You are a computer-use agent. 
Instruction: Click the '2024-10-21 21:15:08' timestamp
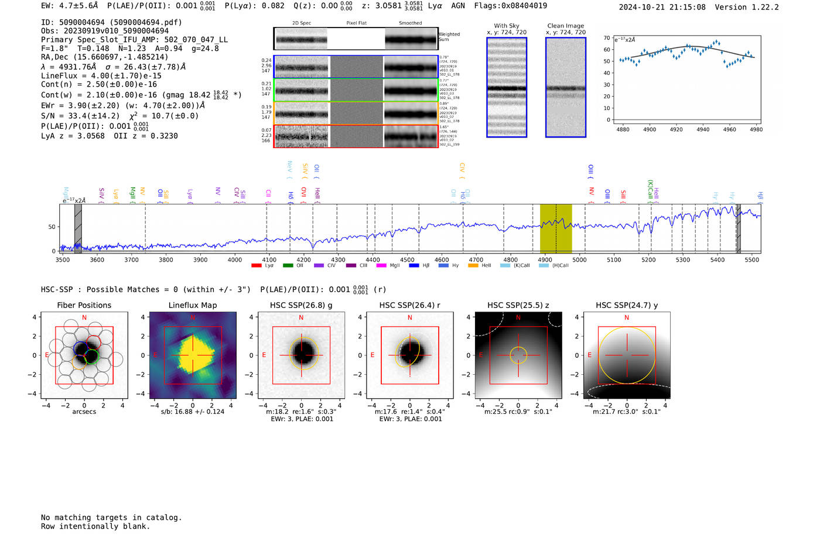pos(662,7)
